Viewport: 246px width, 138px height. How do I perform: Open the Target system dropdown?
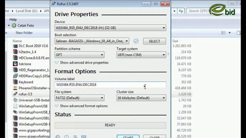[141, 55]
